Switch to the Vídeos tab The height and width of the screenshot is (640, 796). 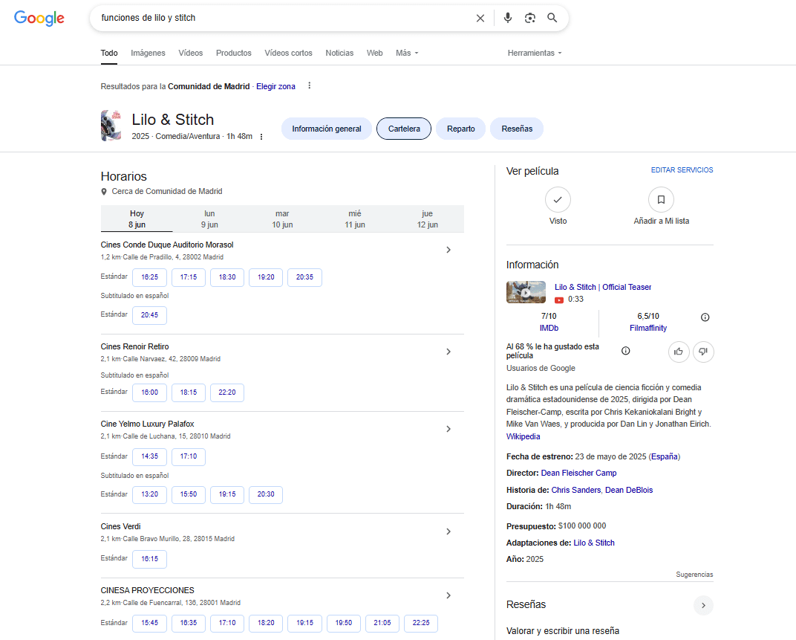pyautogui.click(x=190, y=53)
